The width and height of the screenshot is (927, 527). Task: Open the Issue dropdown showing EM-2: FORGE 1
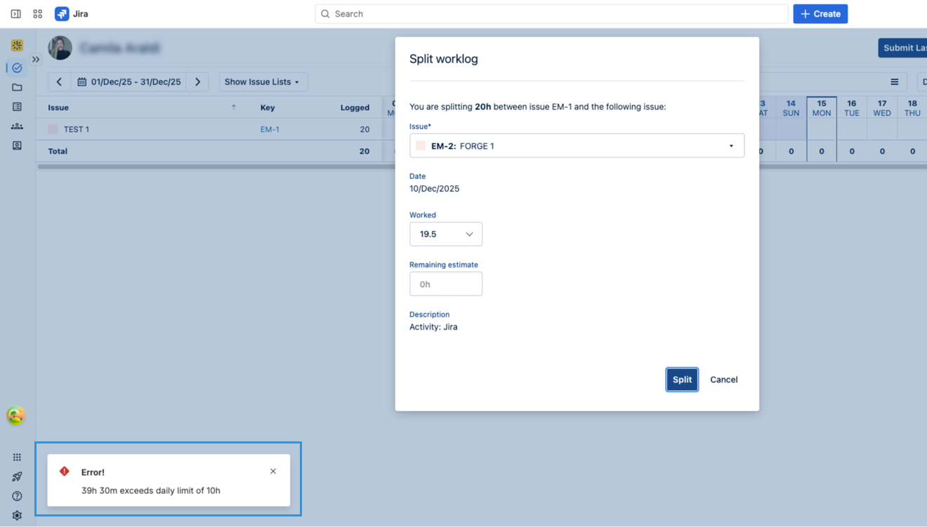pyautogui.click(x=576, y=146)
